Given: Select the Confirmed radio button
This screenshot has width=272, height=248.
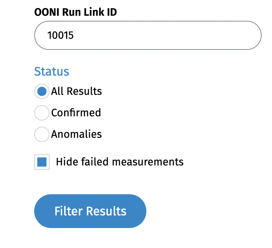Looking at the screenshot, I should 42,113.
